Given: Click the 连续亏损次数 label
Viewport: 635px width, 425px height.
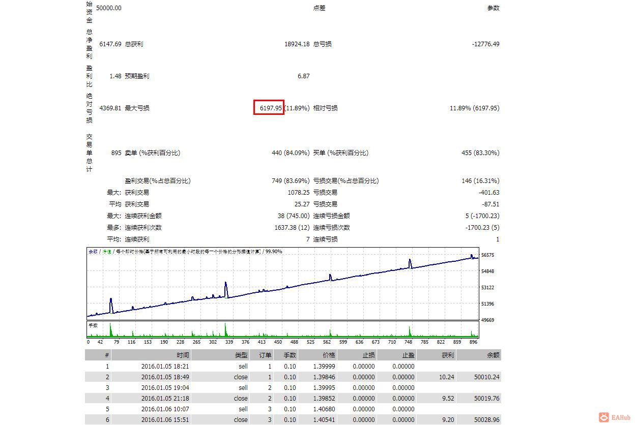Looking at the screenshot, I should coord(331,228).
